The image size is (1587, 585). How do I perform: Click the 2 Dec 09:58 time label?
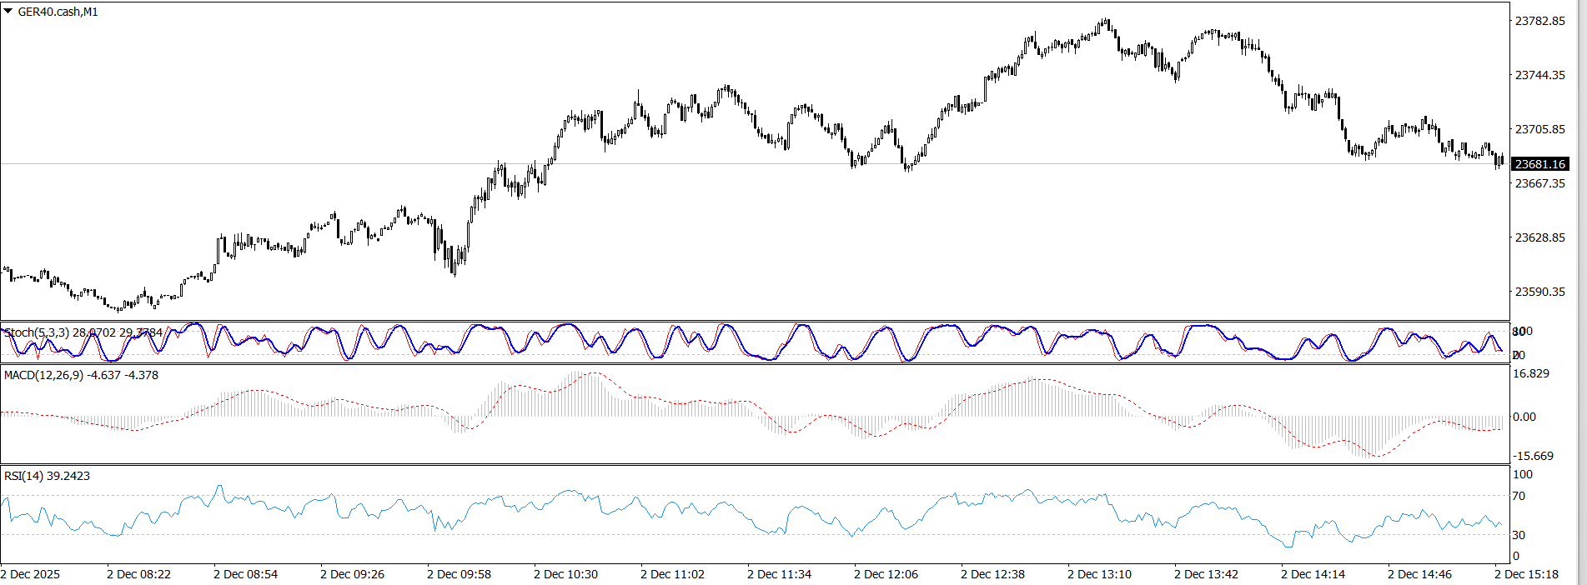tap(459, 574)
